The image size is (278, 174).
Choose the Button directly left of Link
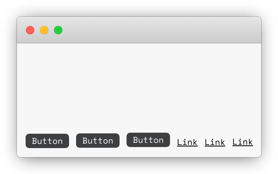pos(148,140)
